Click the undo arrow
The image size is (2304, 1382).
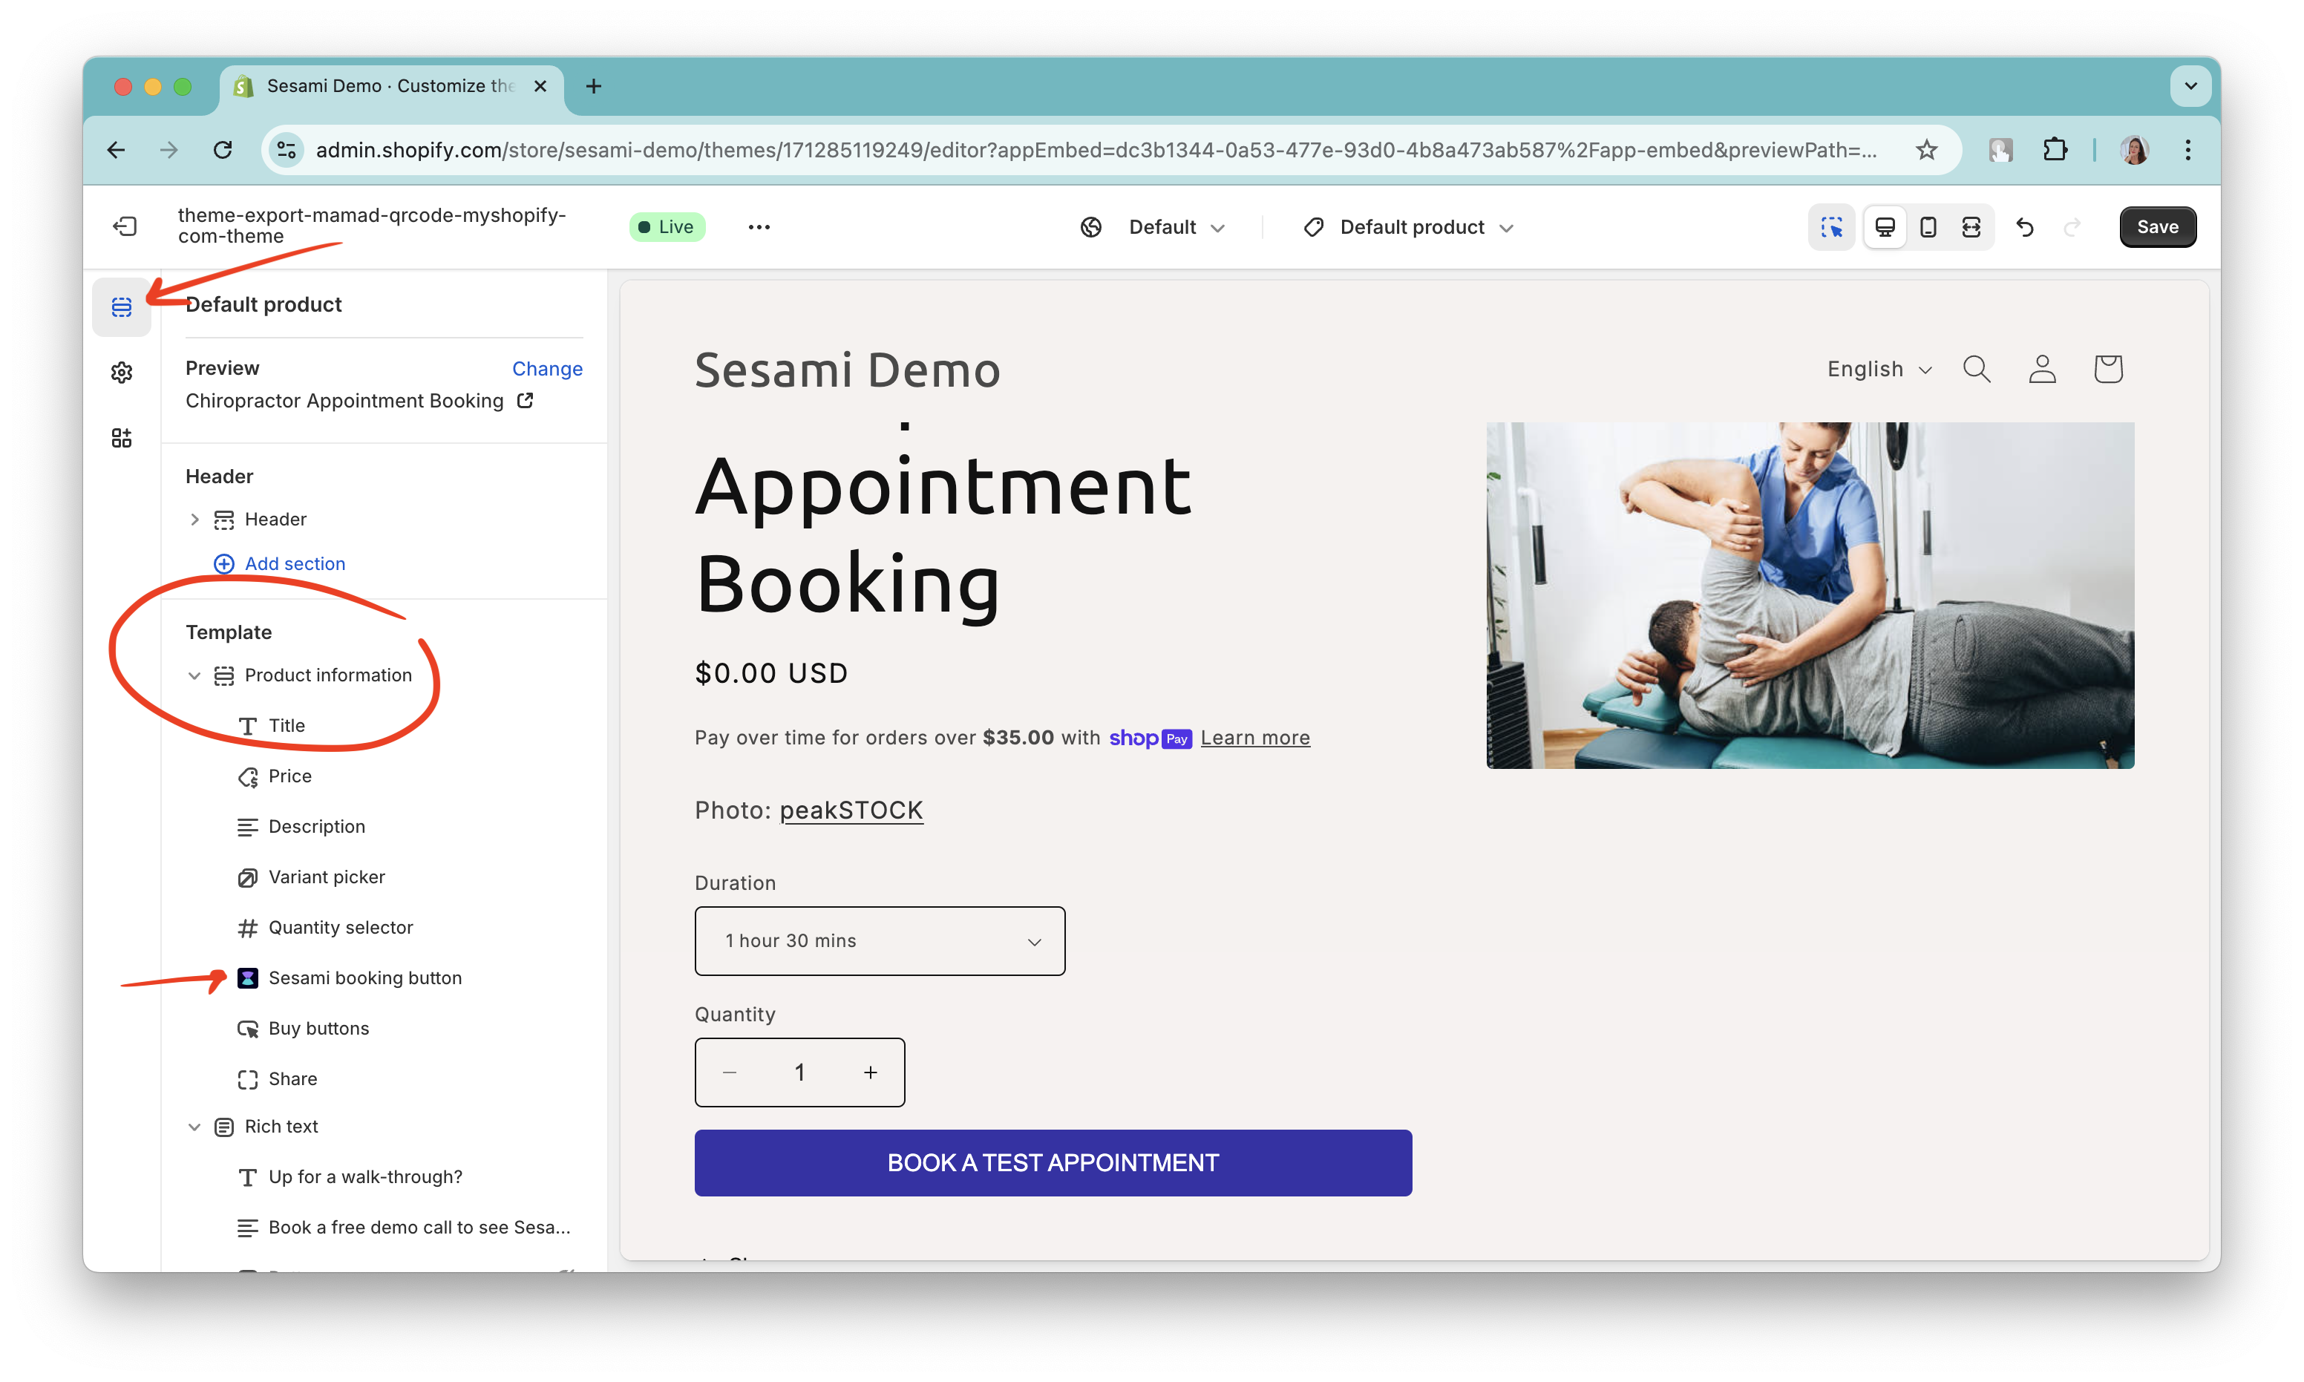pyautogui.click(x=2025, y=227)
